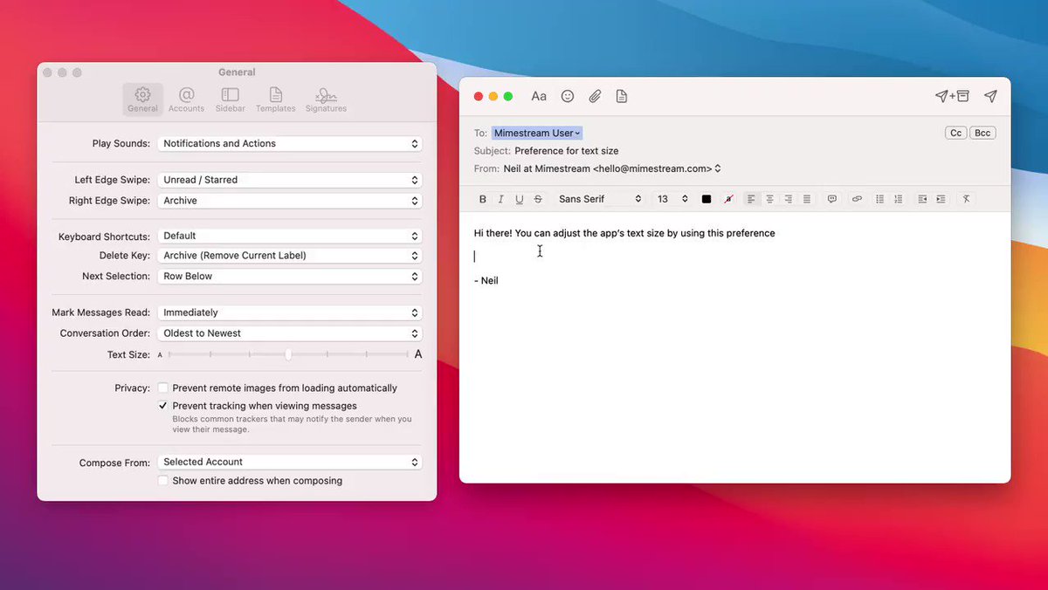Open the Delete Key dropdown
1048x590 pixels.
click(290, 256)
